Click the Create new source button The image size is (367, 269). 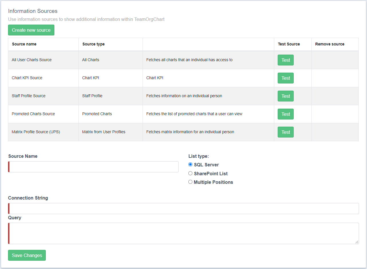31,30
